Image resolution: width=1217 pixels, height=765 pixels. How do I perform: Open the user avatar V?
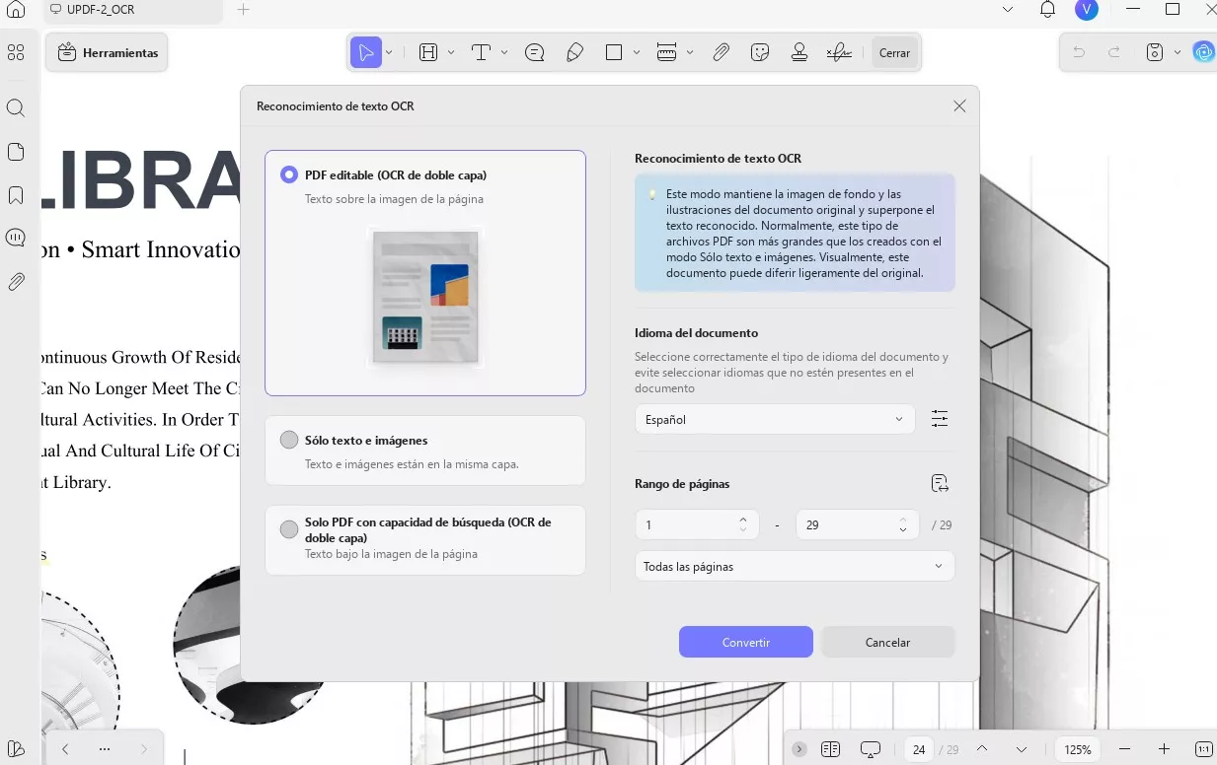coord(1087,10)
